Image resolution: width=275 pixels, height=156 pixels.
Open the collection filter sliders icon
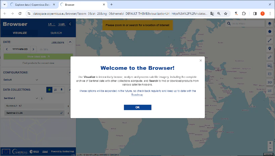point(55,90)
